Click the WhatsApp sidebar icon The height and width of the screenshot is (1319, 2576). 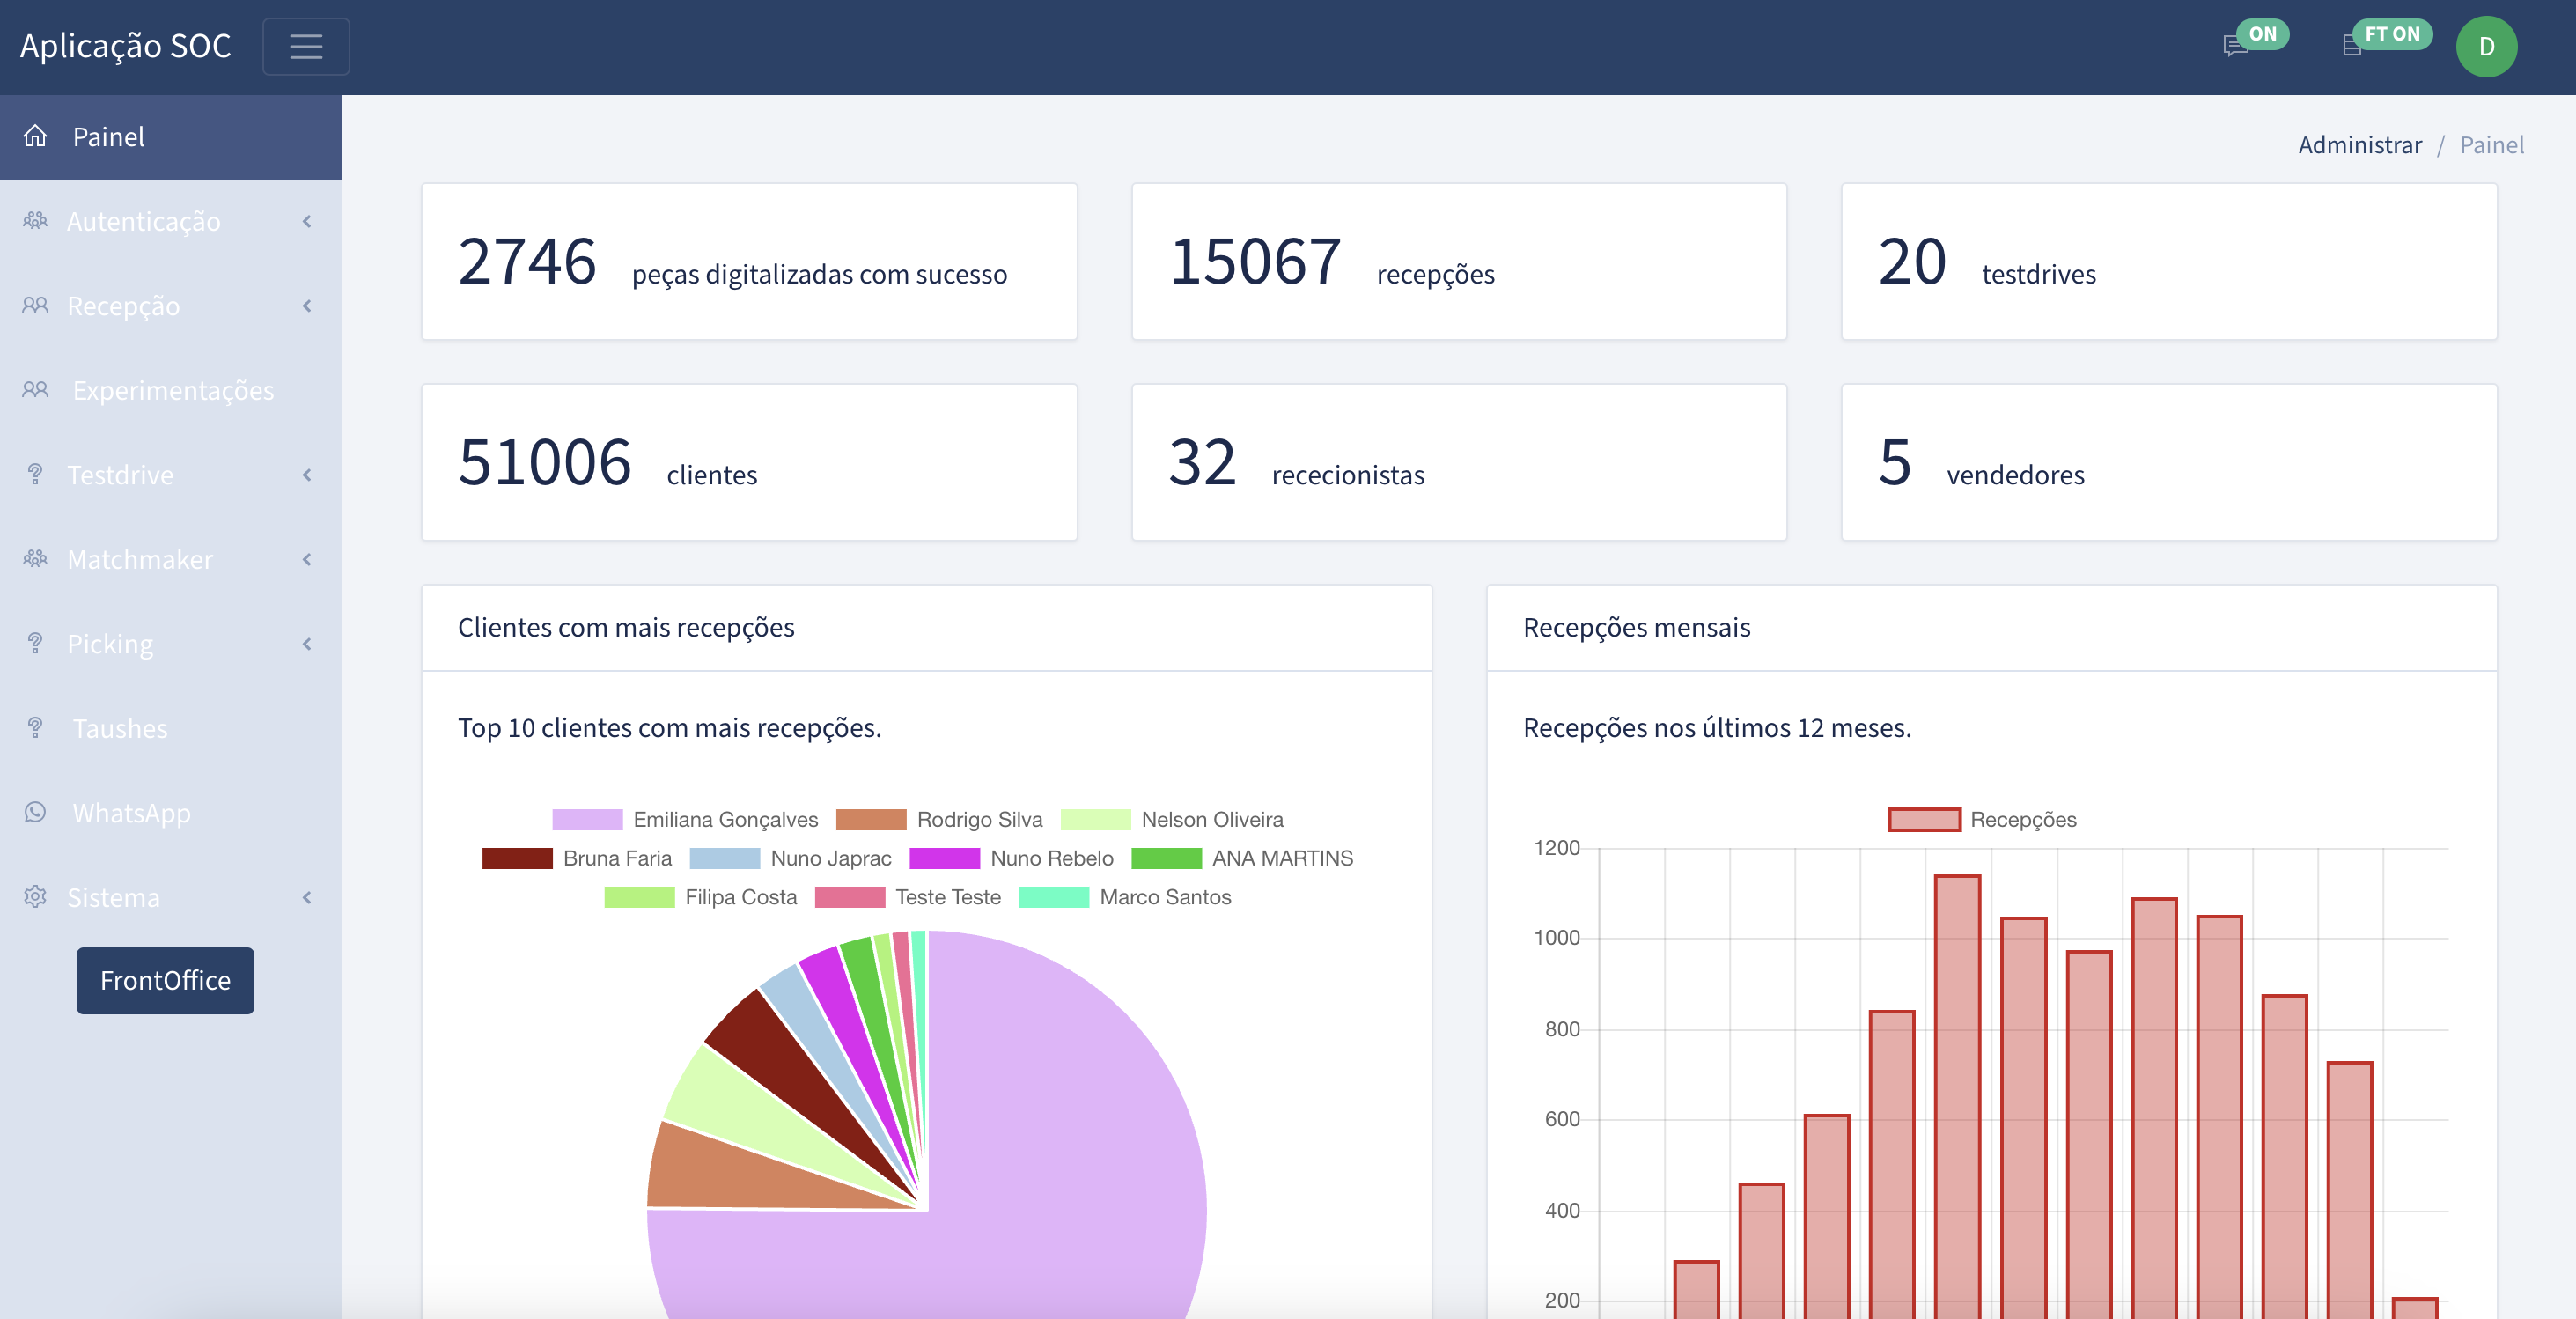point(36,812)
